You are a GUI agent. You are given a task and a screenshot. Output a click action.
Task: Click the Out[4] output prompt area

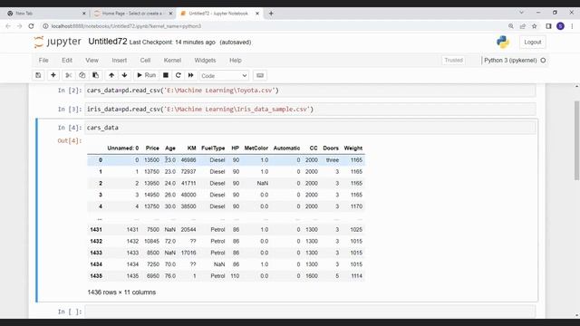(70, 140)
